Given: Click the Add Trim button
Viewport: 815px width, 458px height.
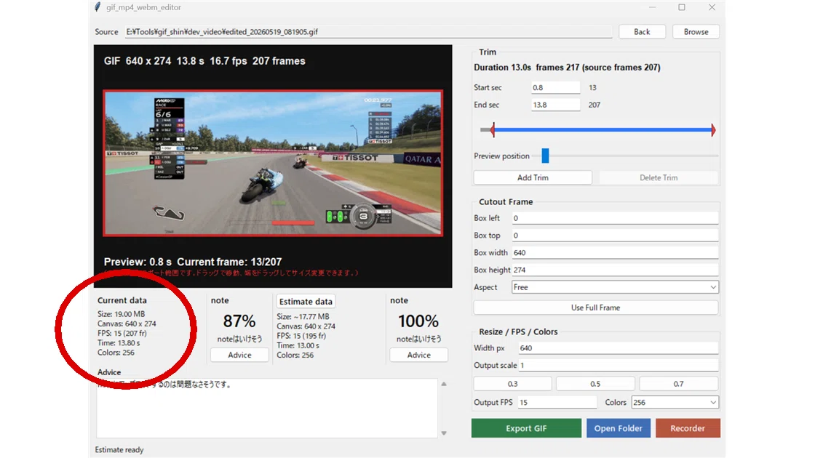Looking at the screenshot, I should pyautogui.click(x=533, y=177).
